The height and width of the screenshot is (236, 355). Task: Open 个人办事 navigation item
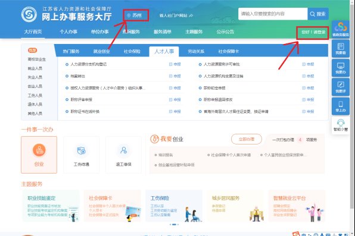tap(68, 32)
